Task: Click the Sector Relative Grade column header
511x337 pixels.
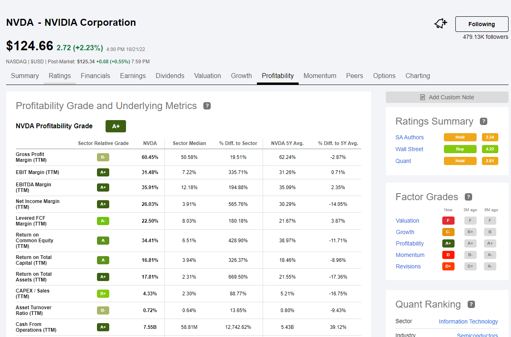Action: tap(103, 143)
